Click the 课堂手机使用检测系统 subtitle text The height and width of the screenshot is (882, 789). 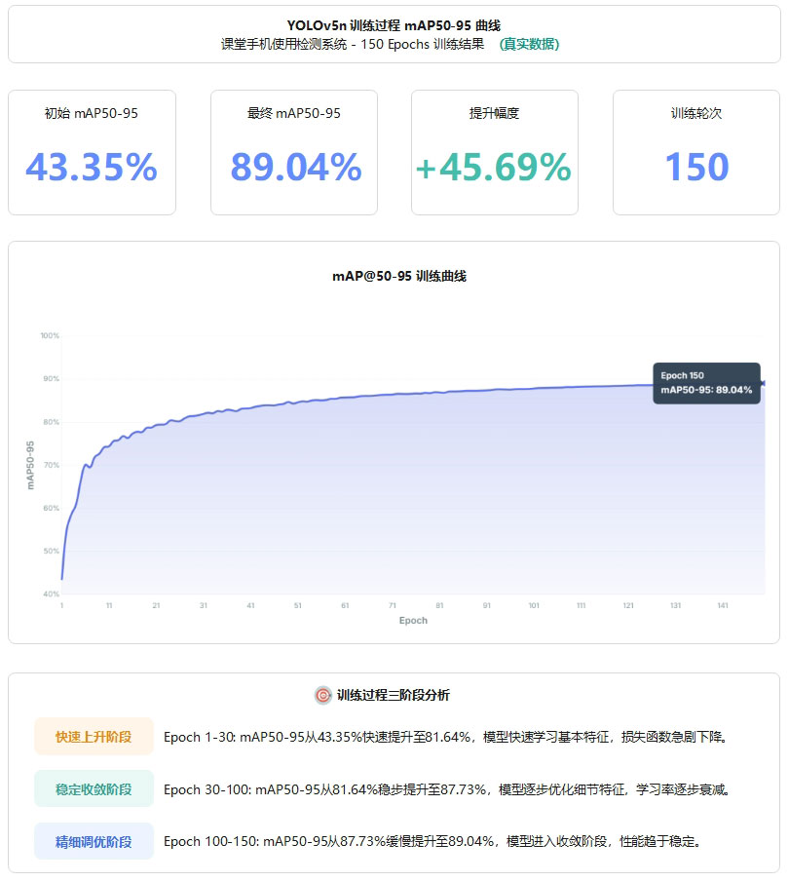[x=284, y=44]
